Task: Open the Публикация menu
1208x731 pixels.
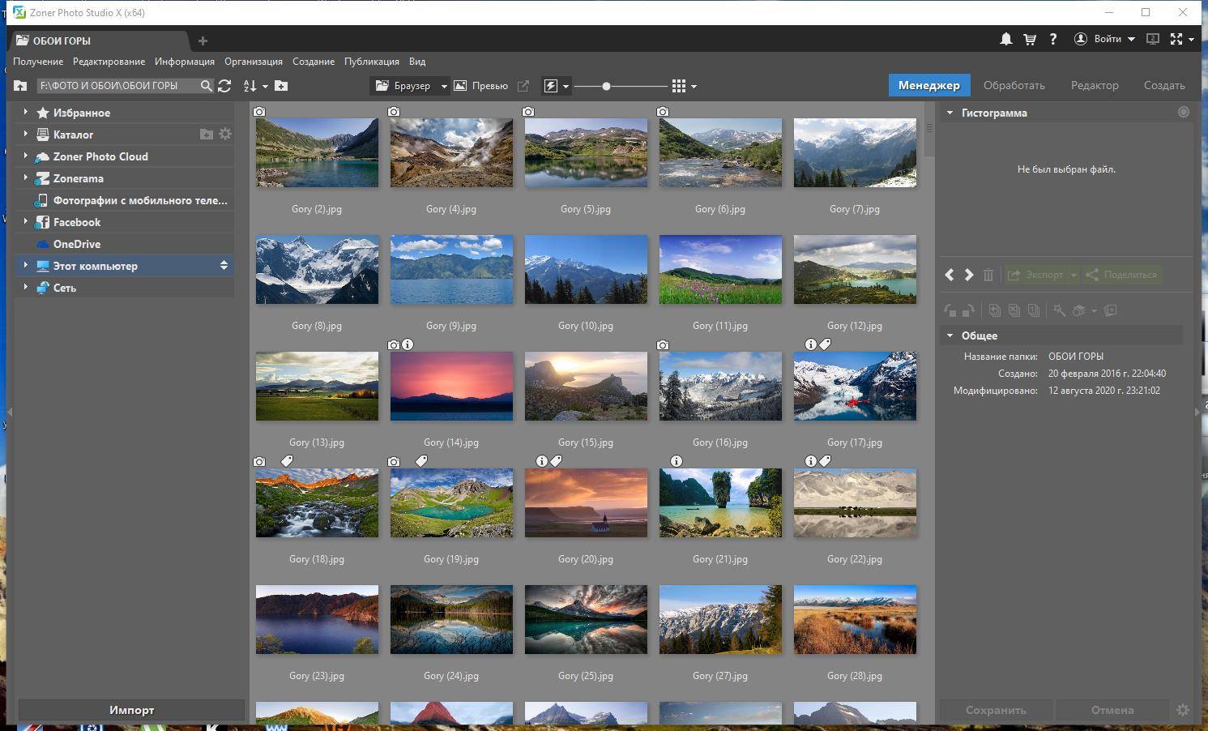Action: point(372,62)
